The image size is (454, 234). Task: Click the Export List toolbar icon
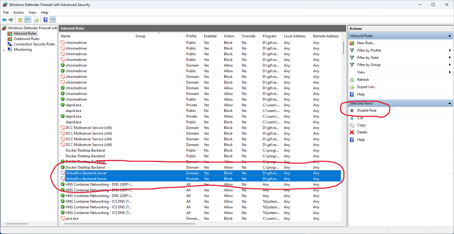tap(36, 20)
